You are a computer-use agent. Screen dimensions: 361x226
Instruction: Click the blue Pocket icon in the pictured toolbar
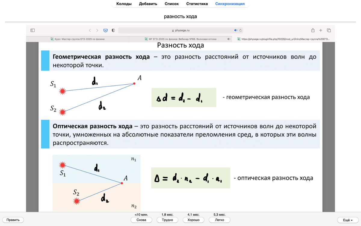[x=106, y=30]
